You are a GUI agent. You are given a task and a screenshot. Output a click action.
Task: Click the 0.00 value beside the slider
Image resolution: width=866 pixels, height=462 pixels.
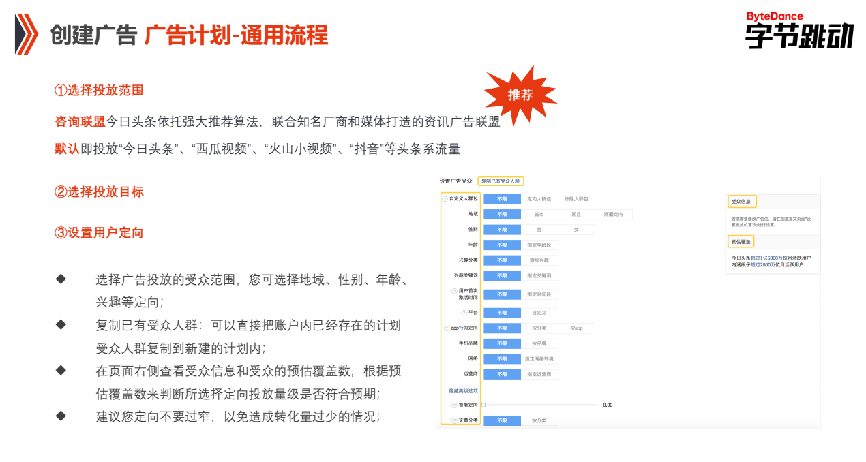(x=607, y=405)
